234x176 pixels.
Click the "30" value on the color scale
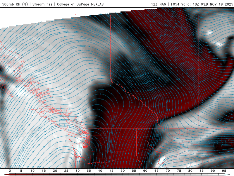click(78, 171)
